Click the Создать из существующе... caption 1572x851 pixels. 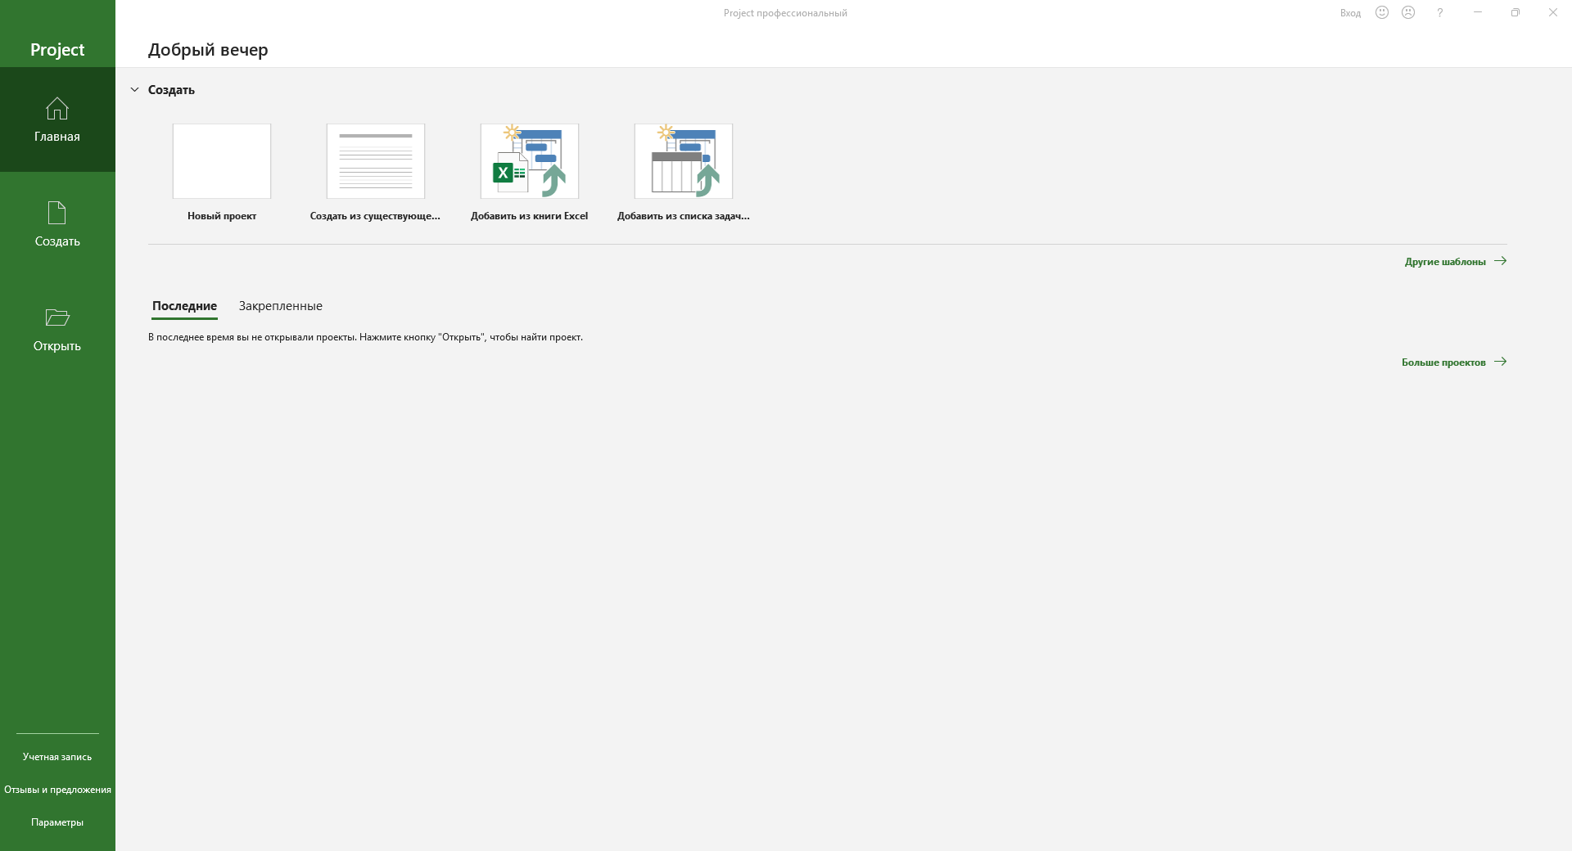375,216
